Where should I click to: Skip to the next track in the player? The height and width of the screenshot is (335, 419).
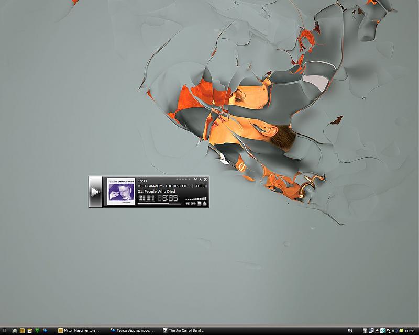[193, 203]
